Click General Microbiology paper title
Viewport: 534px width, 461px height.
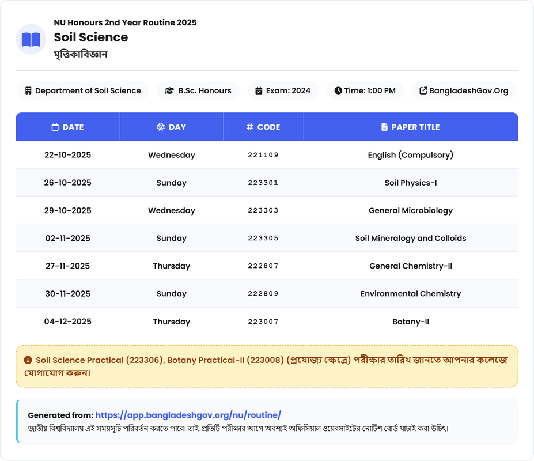[x=411, y=210]
